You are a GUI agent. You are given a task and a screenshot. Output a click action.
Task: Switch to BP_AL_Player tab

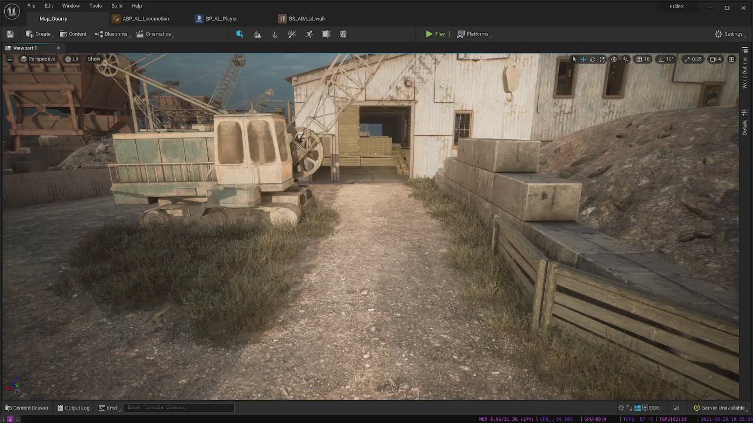[216, 19]
